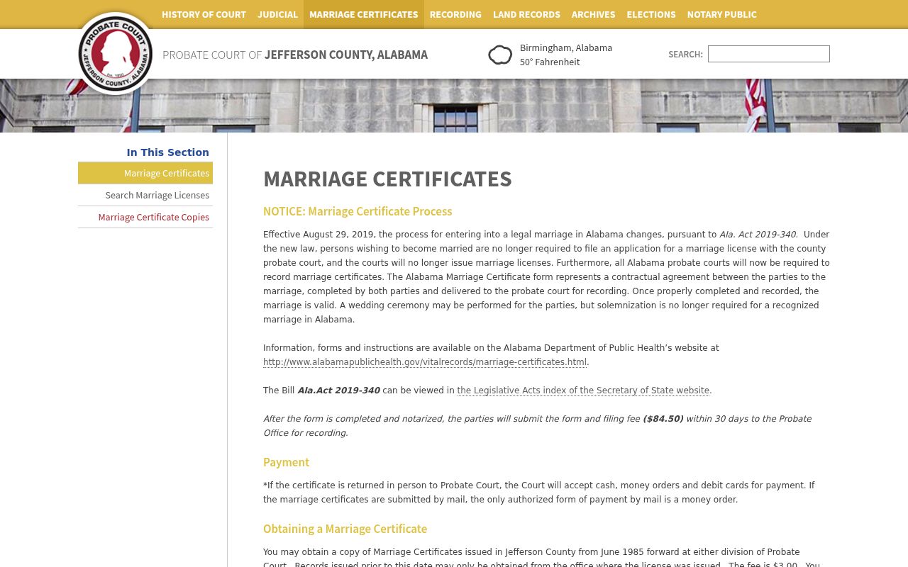Open the Judicial menu item
Viewport: 908px width, 567px height.
(x=277, y=14)
